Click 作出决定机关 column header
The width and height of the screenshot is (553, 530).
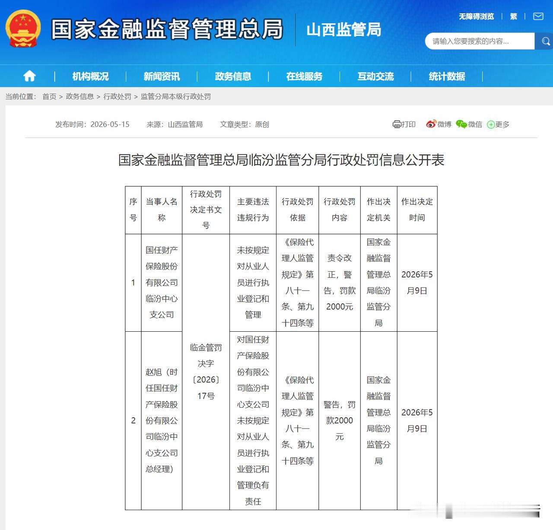tap(379, 210)
